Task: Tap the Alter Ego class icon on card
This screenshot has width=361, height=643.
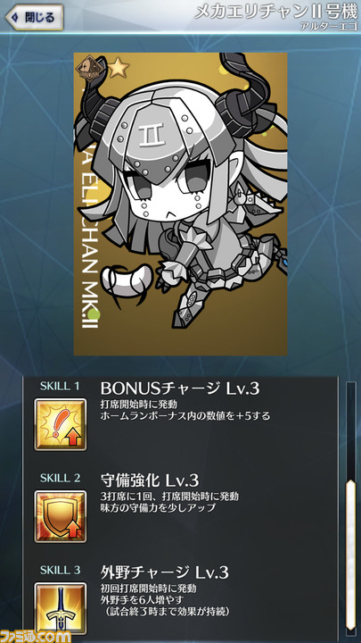Action: point(93,67)
